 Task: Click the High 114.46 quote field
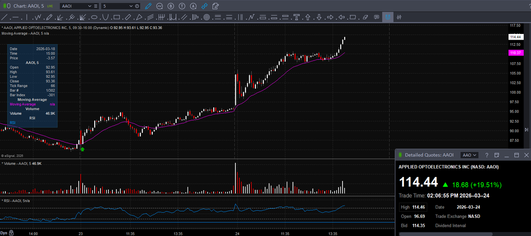(413, 207)
